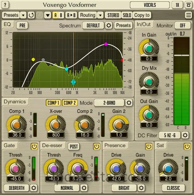
Task: Open Presence BRIGHT mode selector
Action: [x=124, y=188]
